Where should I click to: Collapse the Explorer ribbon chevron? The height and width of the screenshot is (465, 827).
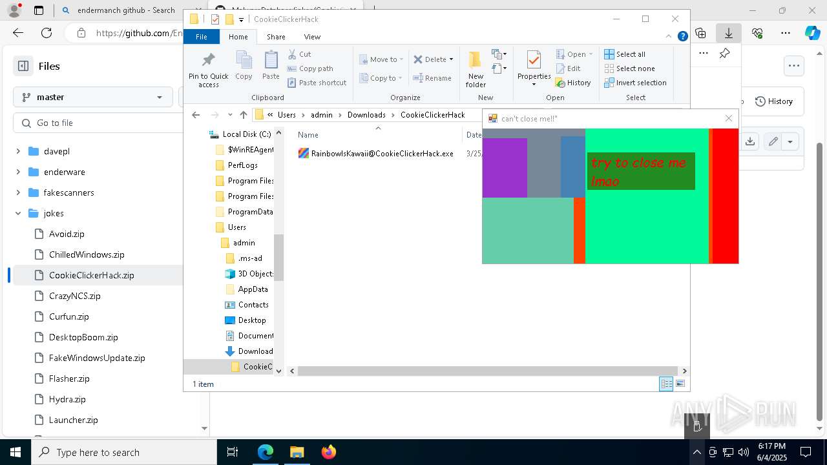pos(670,37)
